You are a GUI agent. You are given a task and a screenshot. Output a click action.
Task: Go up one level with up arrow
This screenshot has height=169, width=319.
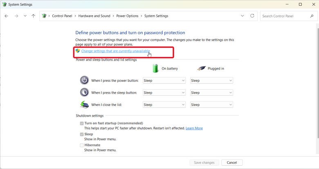coord(34,16)
